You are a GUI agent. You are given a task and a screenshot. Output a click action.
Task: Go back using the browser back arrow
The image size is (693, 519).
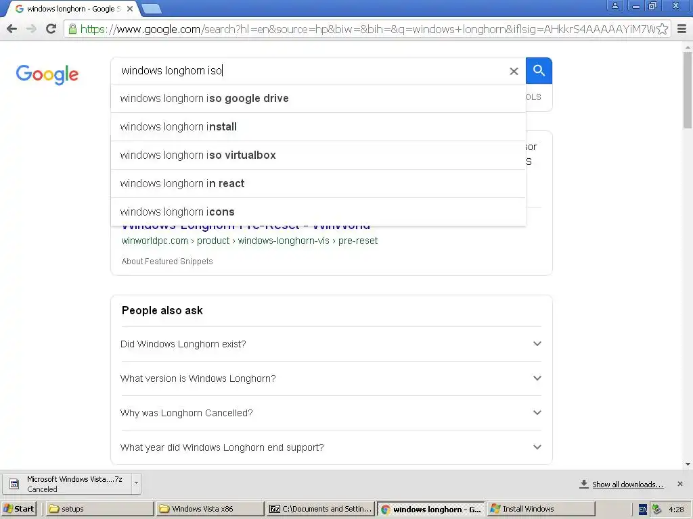12,29
